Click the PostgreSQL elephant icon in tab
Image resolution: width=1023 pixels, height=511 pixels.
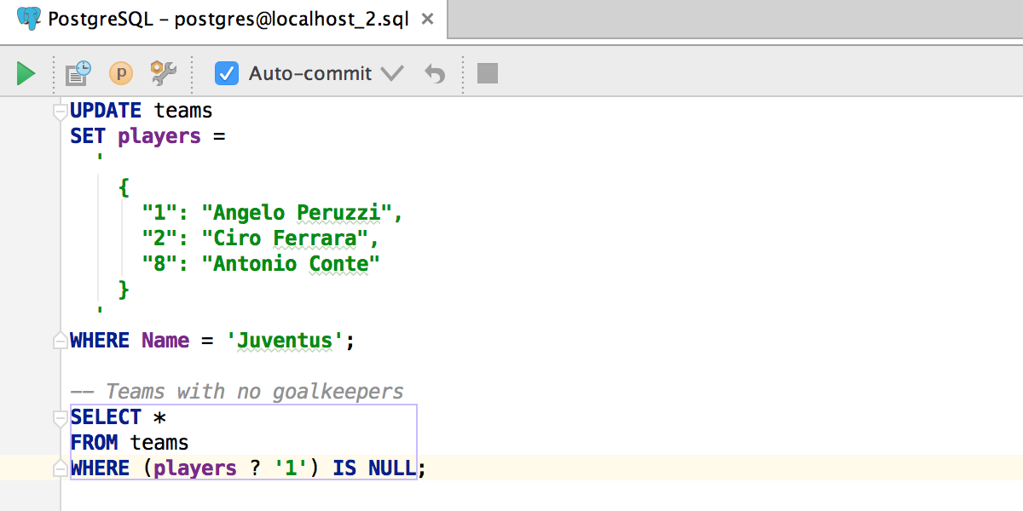tap(29, 19)
